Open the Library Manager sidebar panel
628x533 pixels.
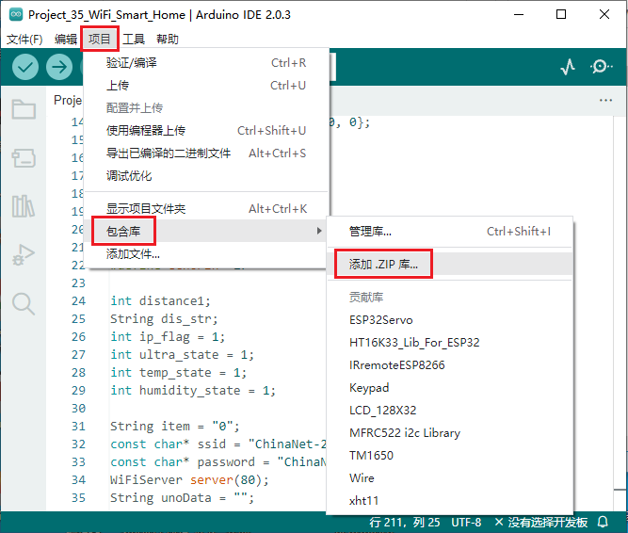24,206
